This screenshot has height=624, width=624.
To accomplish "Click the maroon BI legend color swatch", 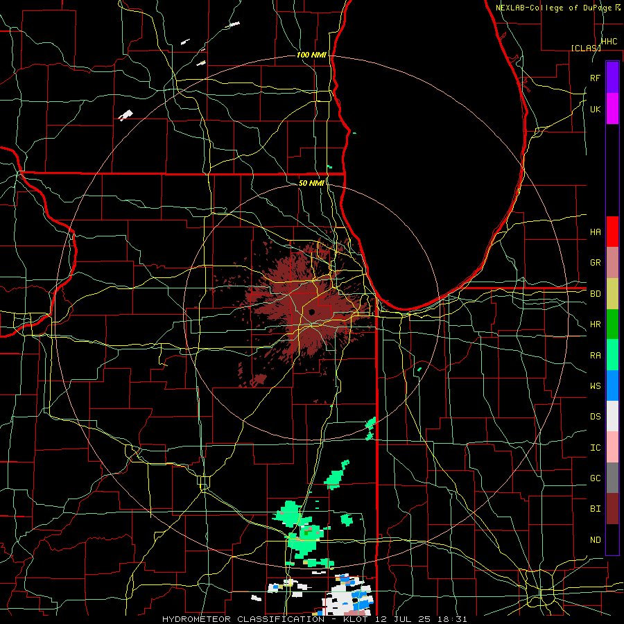I will click(x=612, y=509).
